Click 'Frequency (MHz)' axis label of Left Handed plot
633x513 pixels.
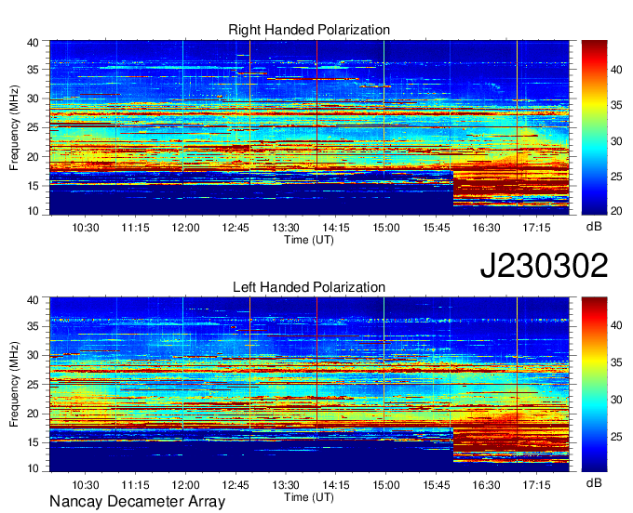tap(14, 385)
